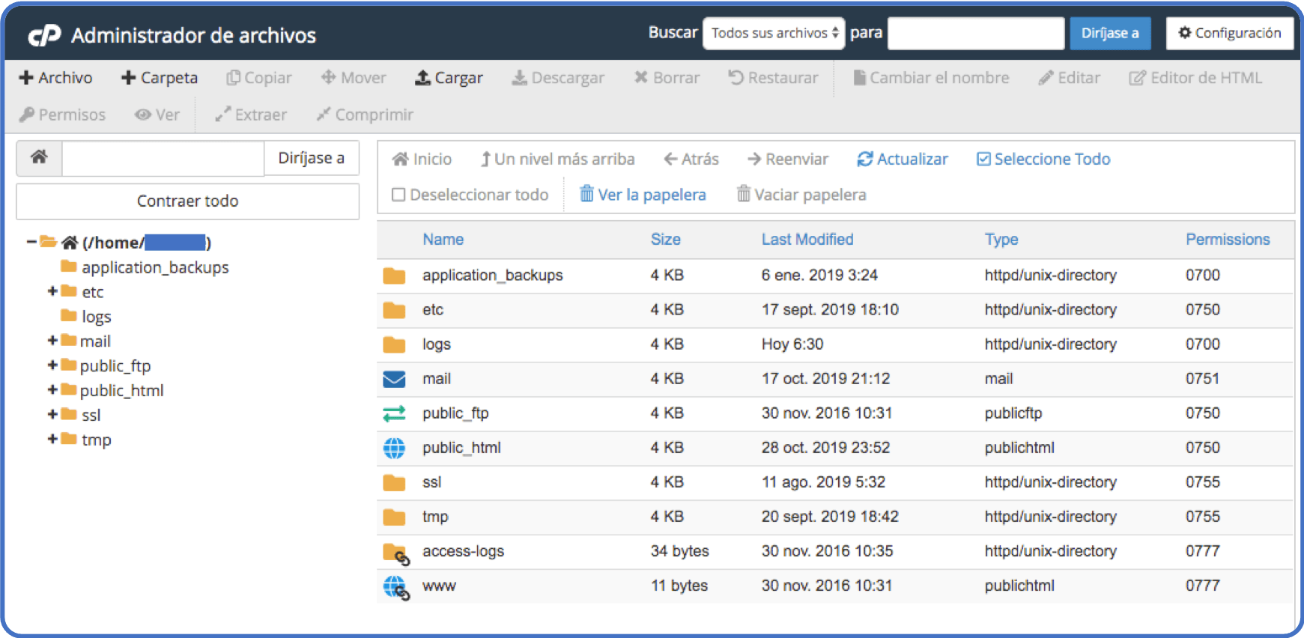Screen dimensions: 1304x638
Task: Click the 0751 permissions of mail
Action: (1203, 379)
